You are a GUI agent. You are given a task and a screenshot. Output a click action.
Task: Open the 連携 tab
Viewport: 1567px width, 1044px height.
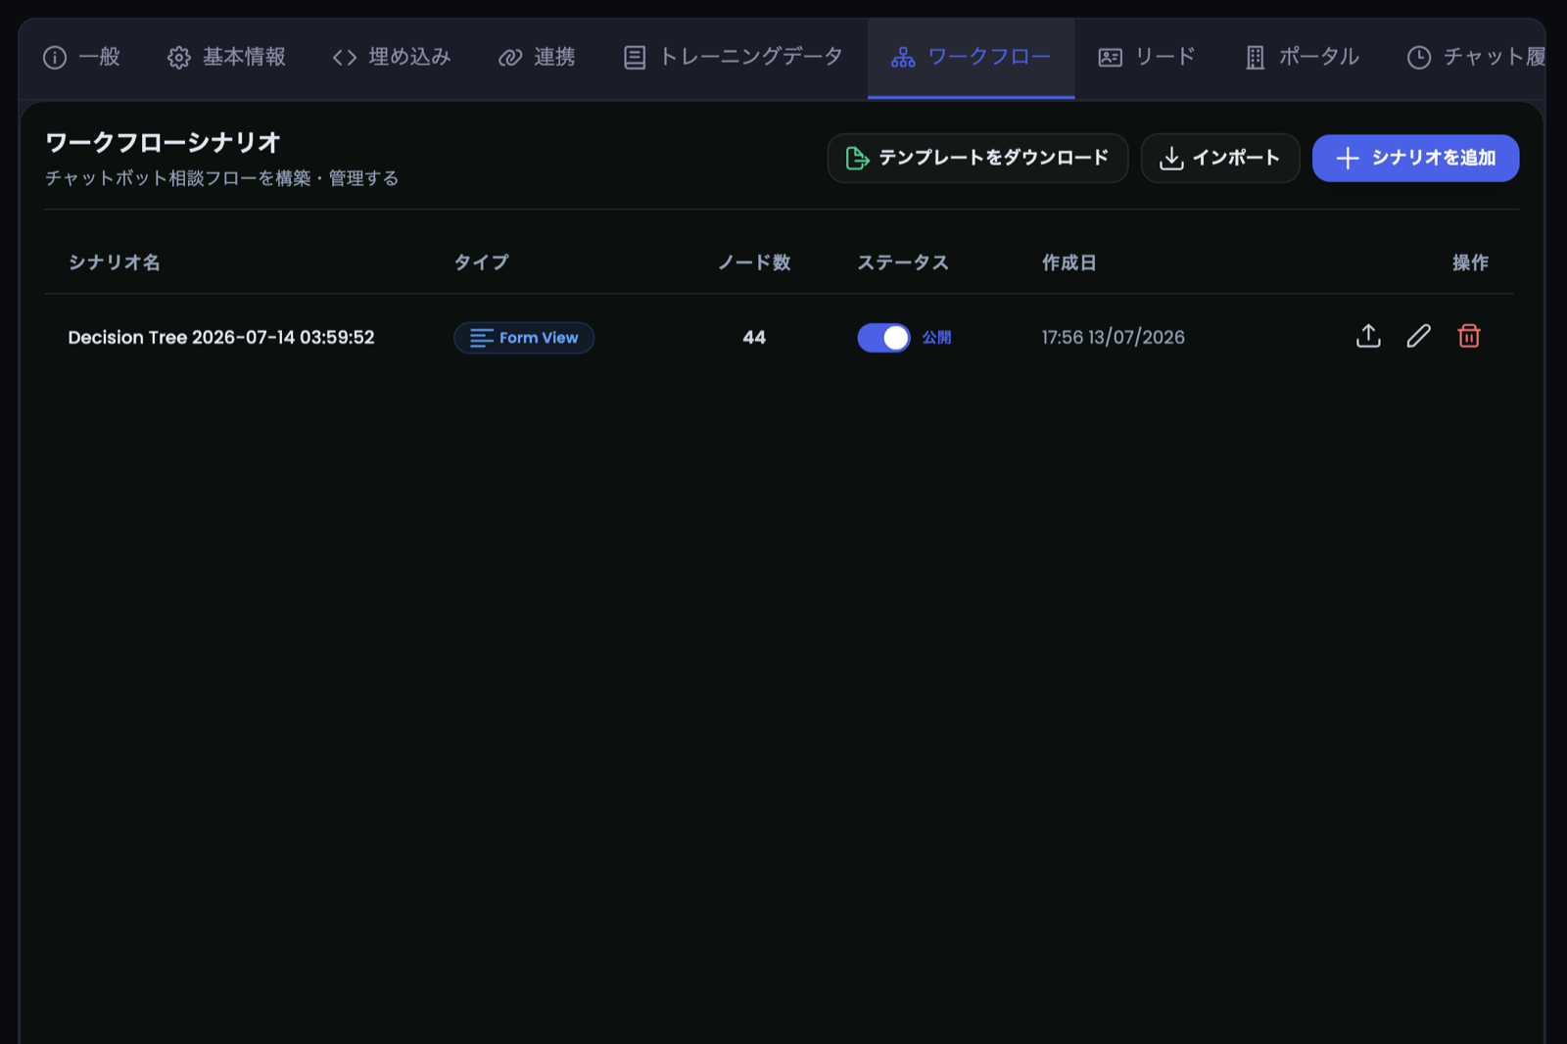[x=537, y=58]
